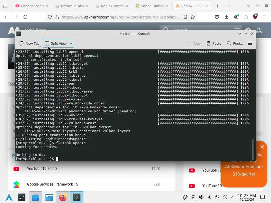Image resolution: width=271 pixels, height=203 pixels.
Task: Bookmark this page with the star icon
Action: (x=193, y=17)
